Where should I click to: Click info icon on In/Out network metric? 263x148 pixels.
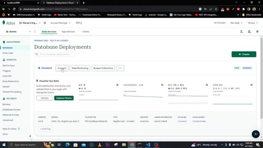[x=207, y=85]
